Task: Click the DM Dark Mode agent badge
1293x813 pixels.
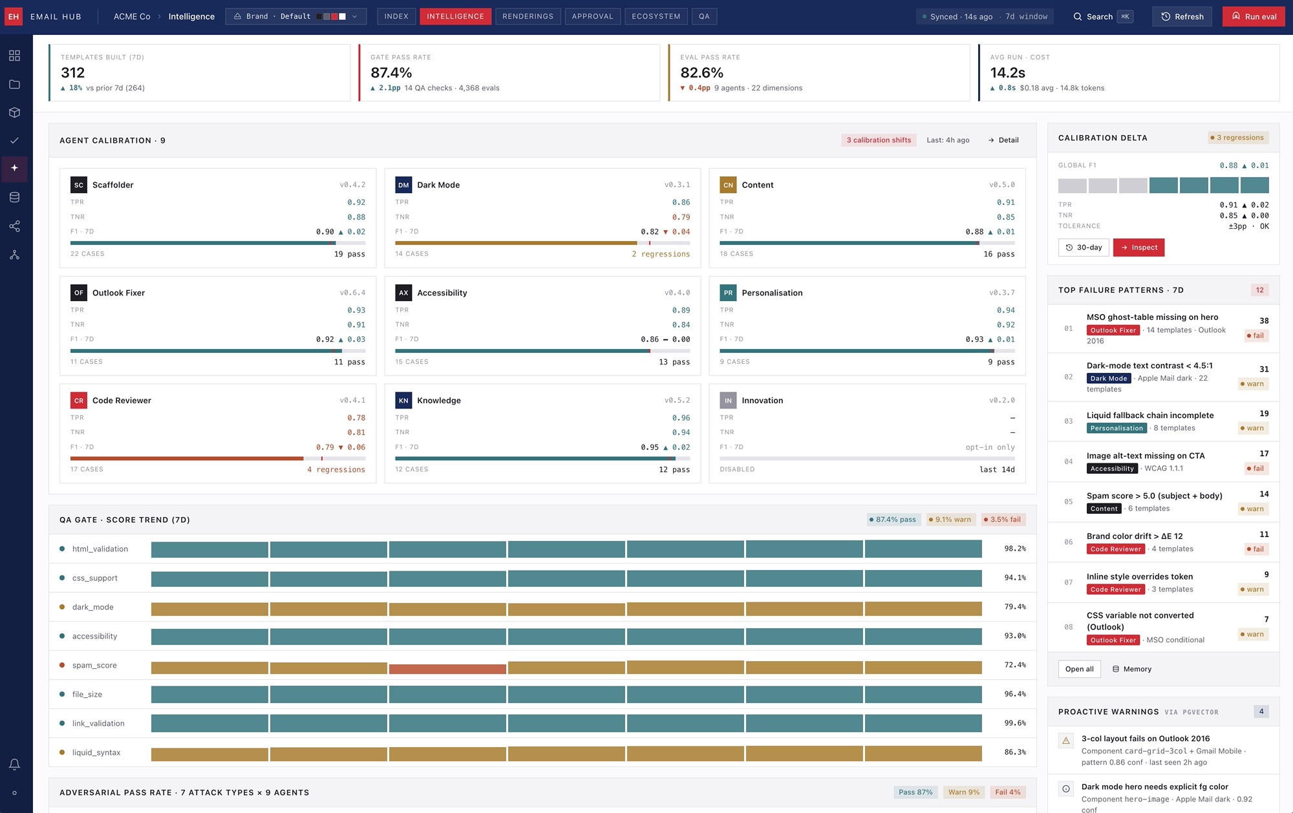Action: [403, 185]
